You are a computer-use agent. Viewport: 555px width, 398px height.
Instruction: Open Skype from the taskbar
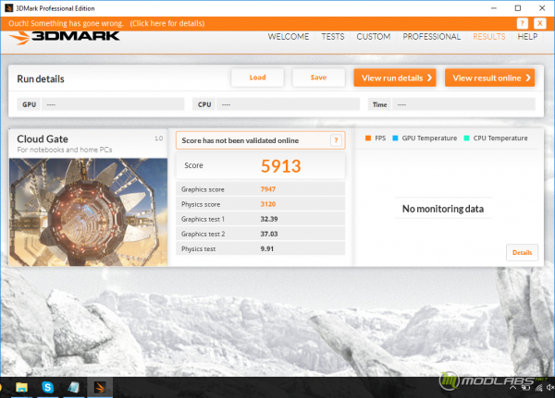coord(47,388)
